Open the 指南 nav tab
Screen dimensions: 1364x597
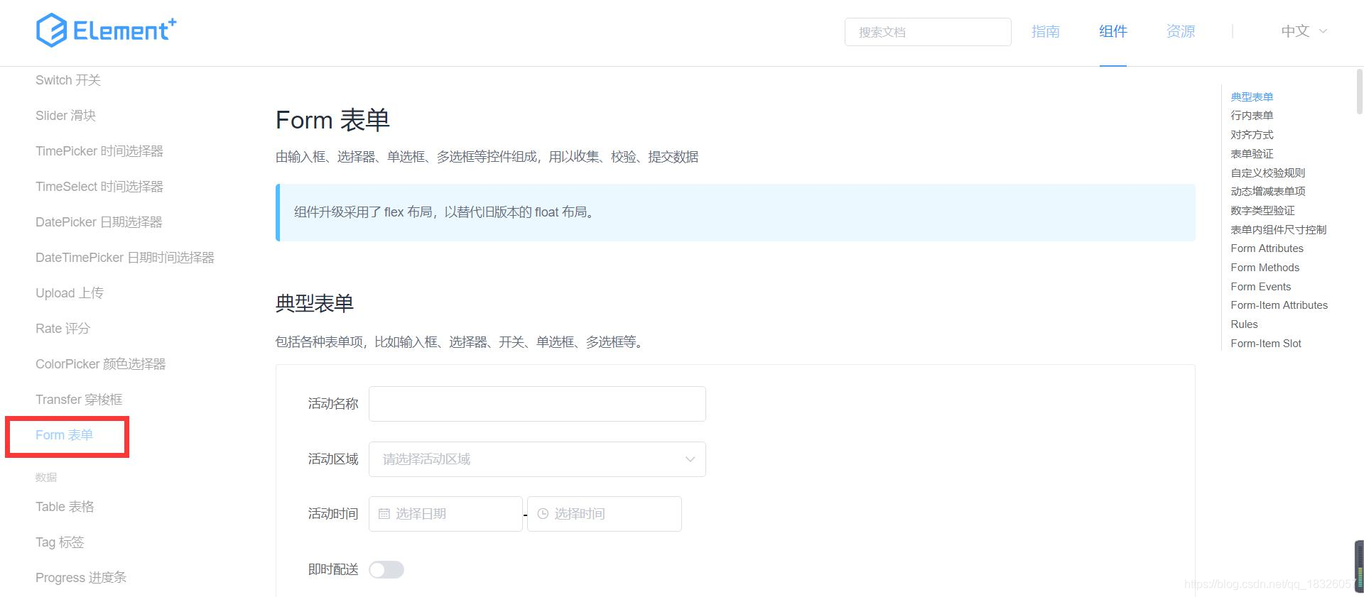coord(1045,31)
